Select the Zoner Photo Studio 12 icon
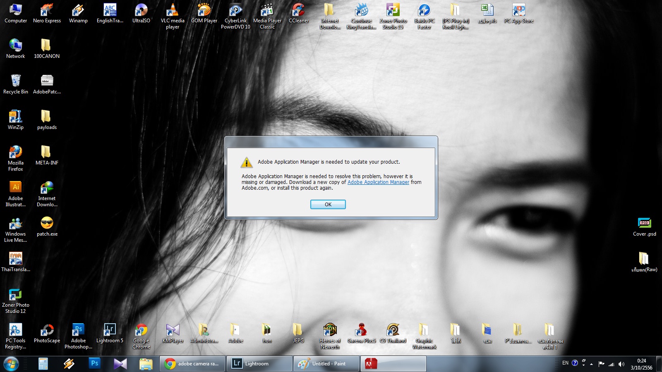This screenshot has height=372, width=662. click(16, 300)
